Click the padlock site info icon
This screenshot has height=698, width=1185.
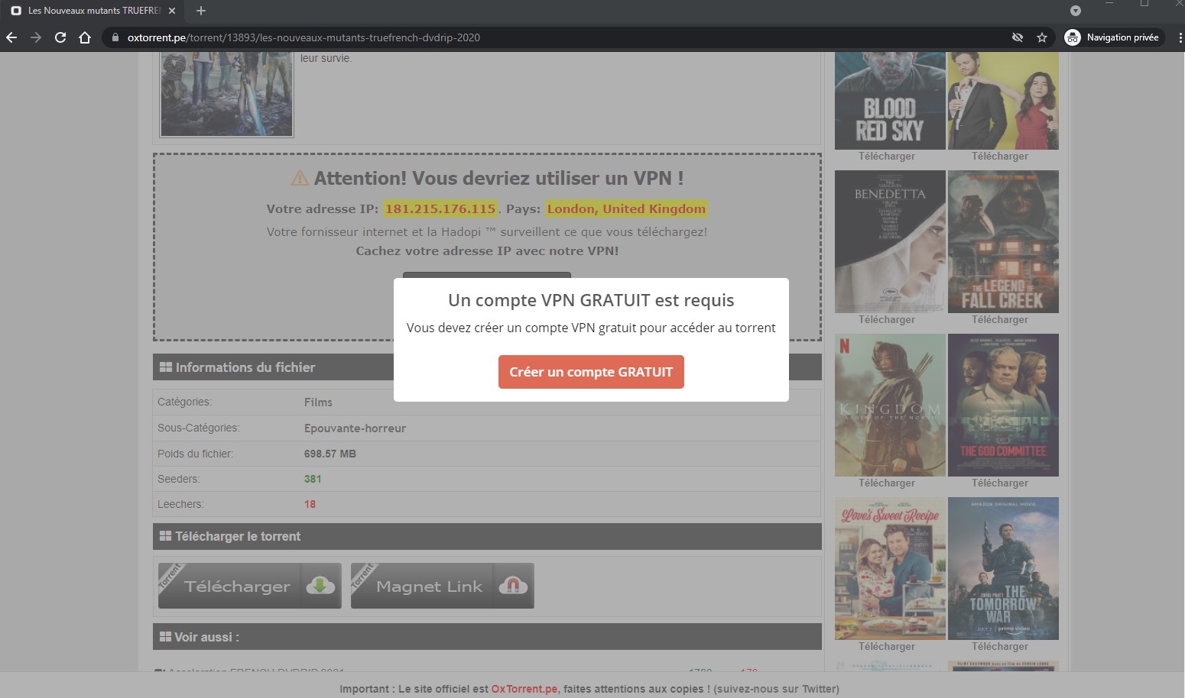click(x=115, y=37)
